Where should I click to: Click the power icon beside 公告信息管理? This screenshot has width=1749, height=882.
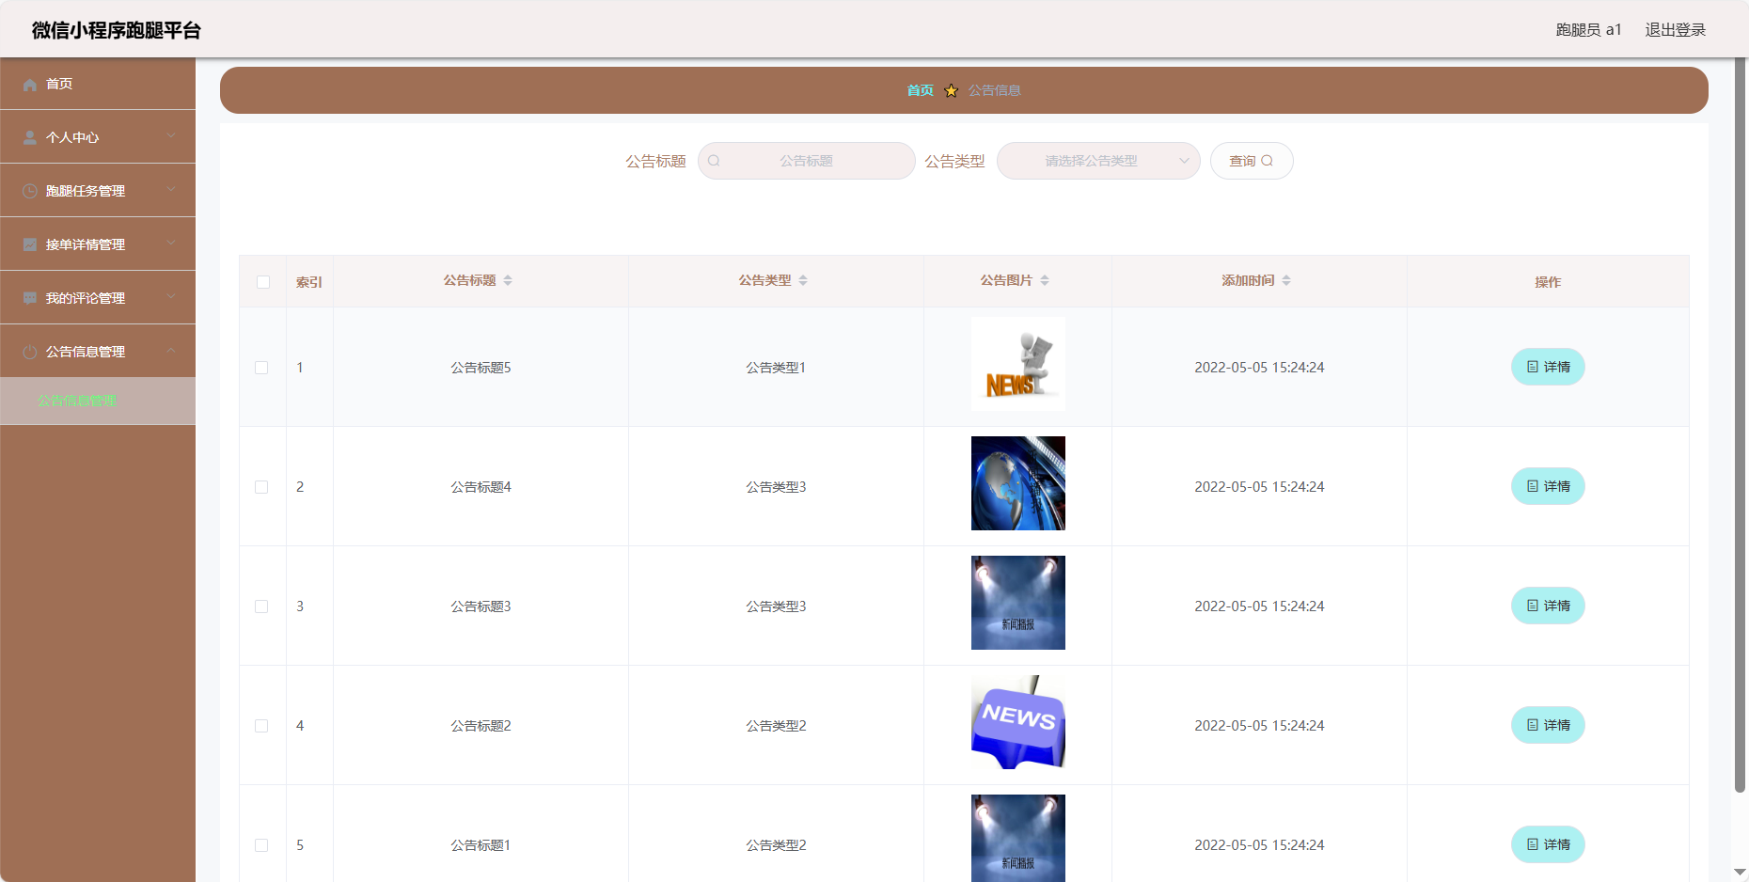30,352
